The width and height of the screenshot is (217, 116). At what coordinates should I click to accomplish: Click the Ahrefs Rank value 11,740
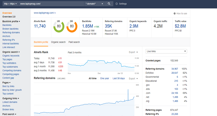point(40,26)
